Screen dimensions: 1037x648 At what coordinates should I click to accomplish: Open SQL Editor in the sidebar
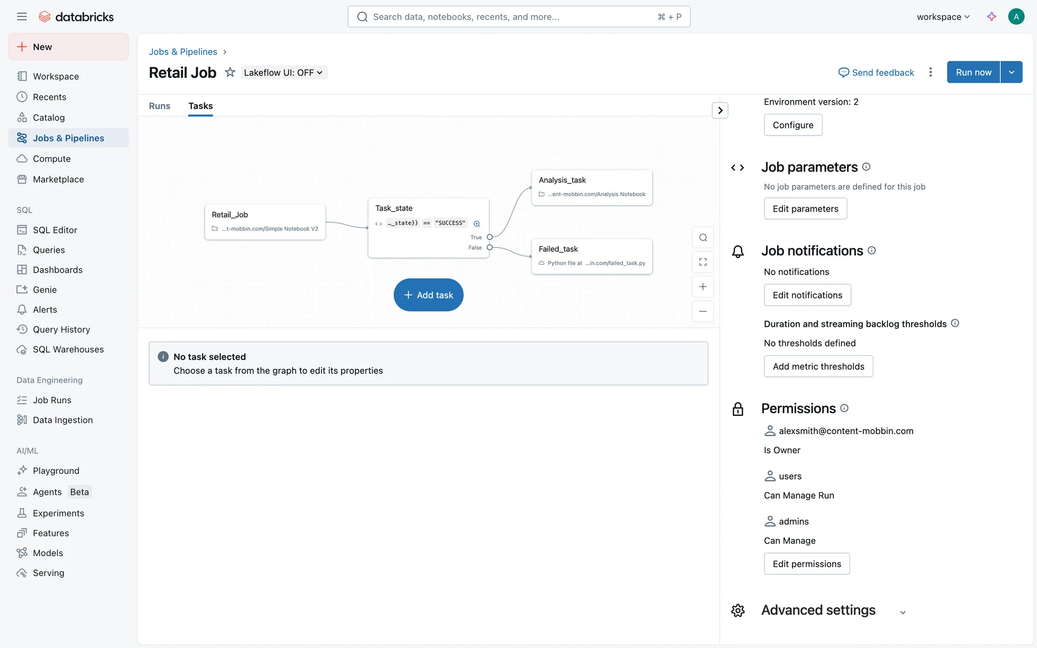pos(55,230)
